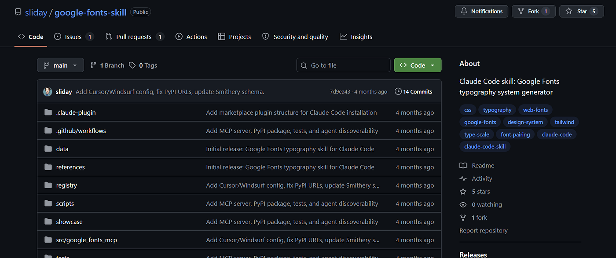Screen dimensions: 616x258
Task: View the Insights tab
Action: [x=356, y=37]
